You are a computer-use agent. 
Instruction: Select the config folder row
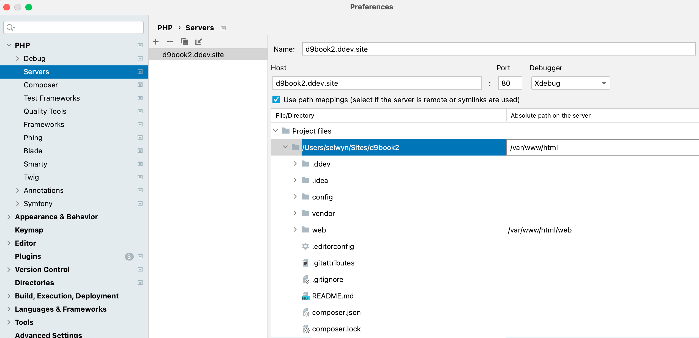485,197
